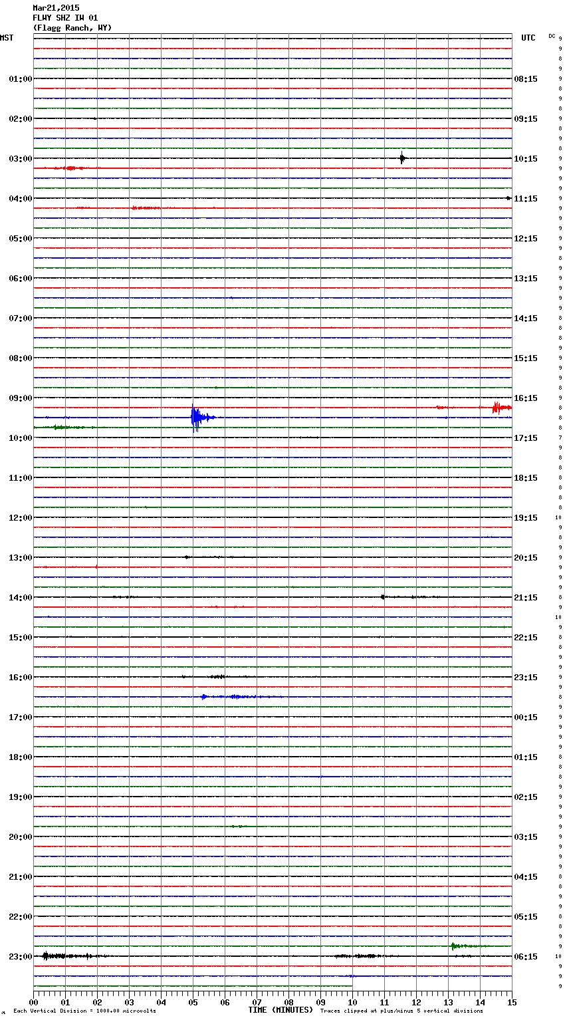Select the 14:00 MST time label
Viewport: 565px width, 1020px height.
pyautogui.click(x=21, y=598)
